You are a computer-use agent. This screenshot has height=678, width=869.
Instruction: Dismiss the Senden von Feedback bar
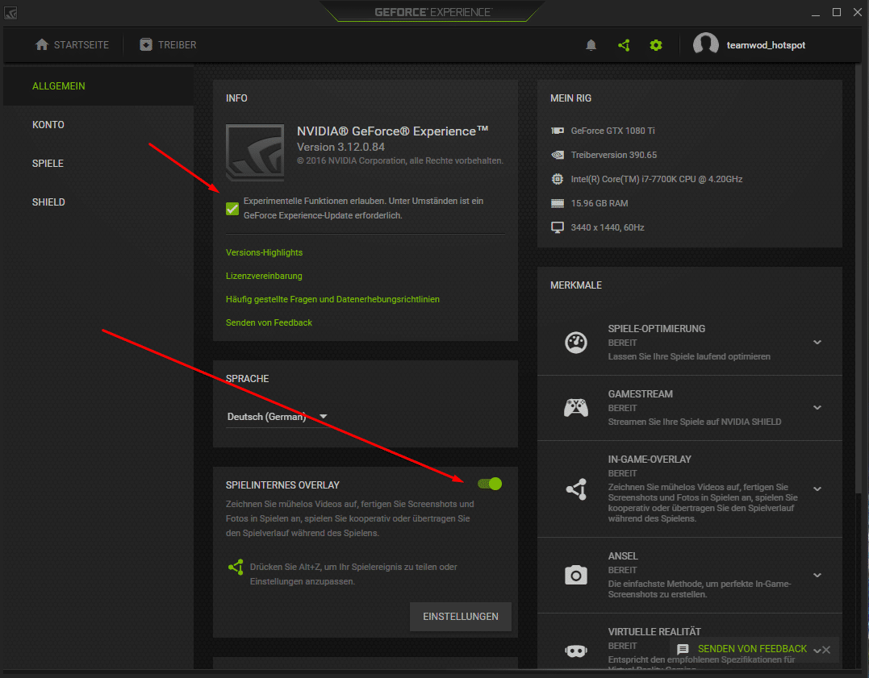click(826, 650)
